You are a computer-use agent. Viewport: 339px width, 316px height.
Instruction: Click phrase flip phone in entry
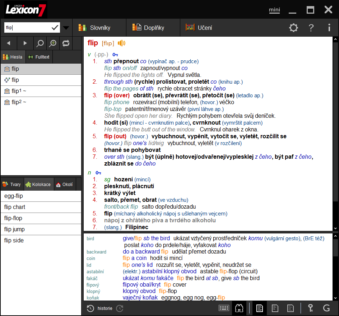[117, 102]
